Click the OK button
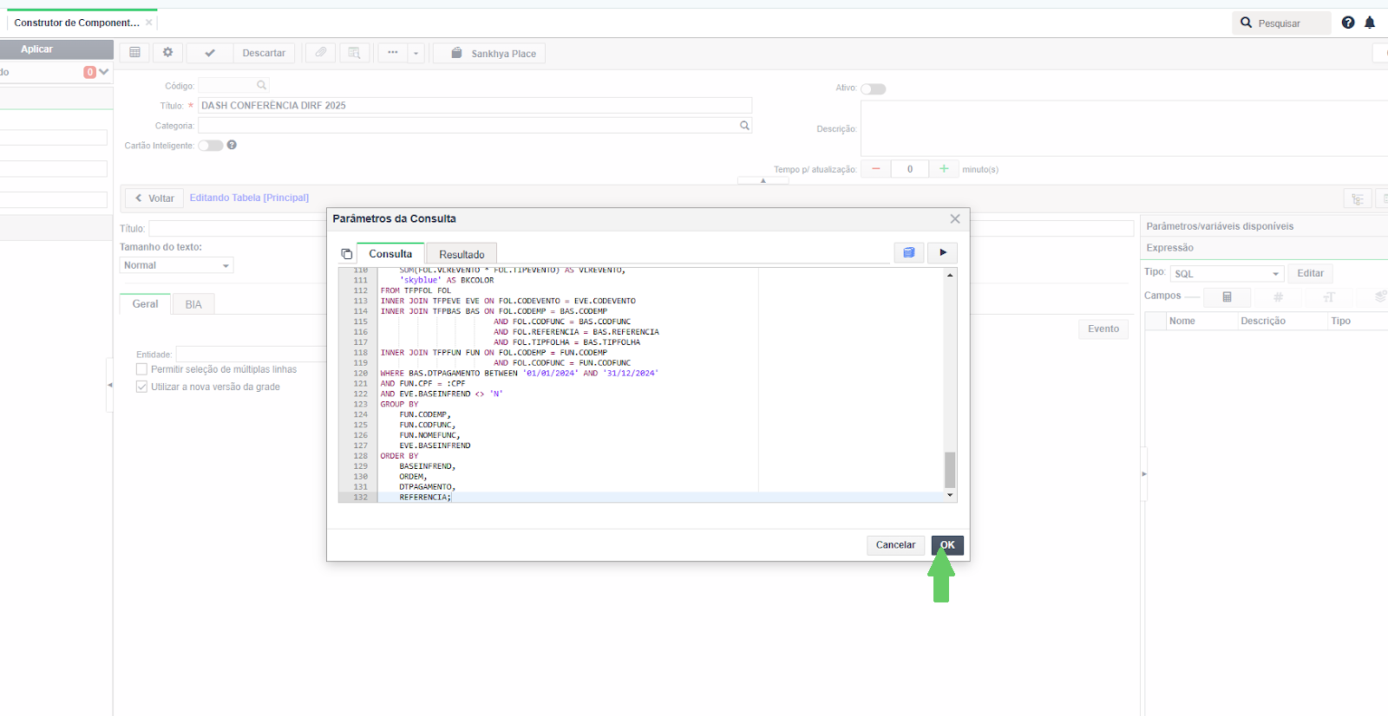Image resolution: width=1388 pixels, height=716 pixels. (947, 545)
